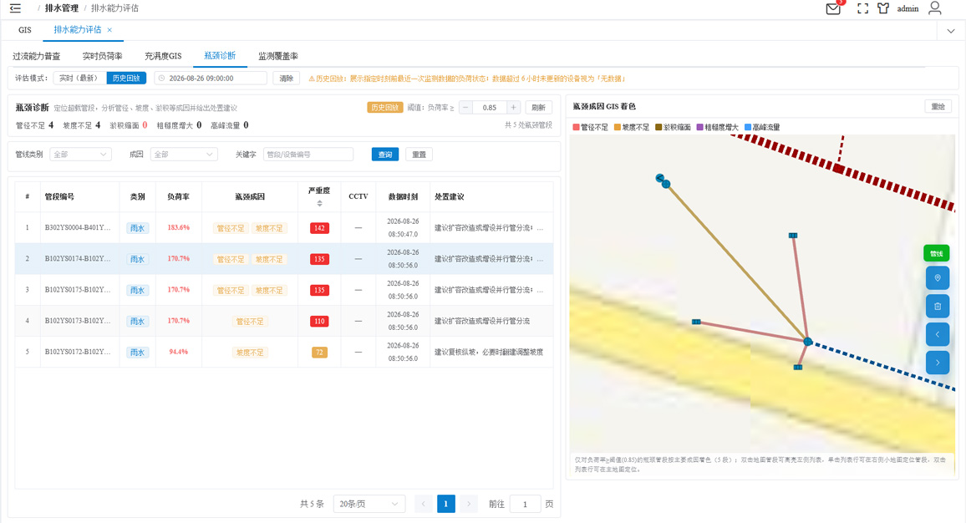Viewport: 966px width, 523px height.
Task: Focus the 关键字 search input
Action: click(308, 154)
